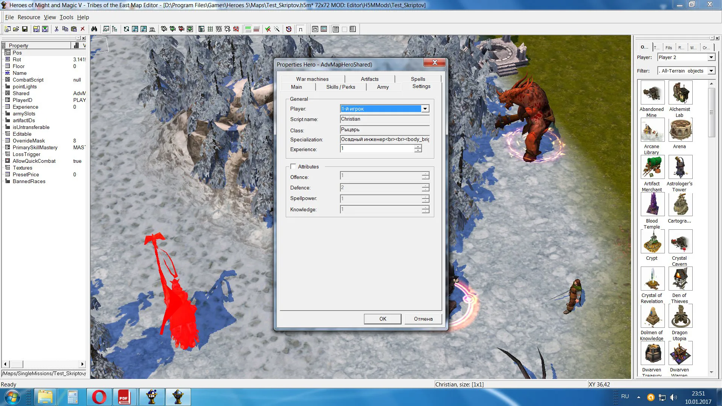Viewport: 722px width, 406px height.
Task: Open Opera browser from the taskbar
Action: [99, 397]
